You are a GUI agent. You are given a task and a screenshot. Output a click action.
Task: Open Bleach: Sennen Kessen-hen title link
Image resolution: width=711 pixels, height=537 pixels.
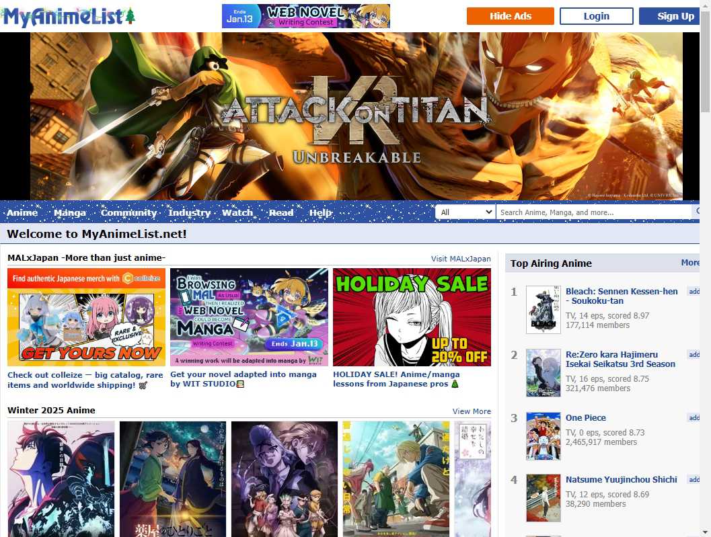(x=622, y=296)
